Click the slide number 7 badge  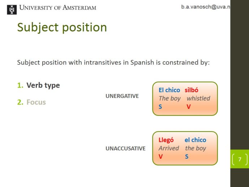click(240, 159)
